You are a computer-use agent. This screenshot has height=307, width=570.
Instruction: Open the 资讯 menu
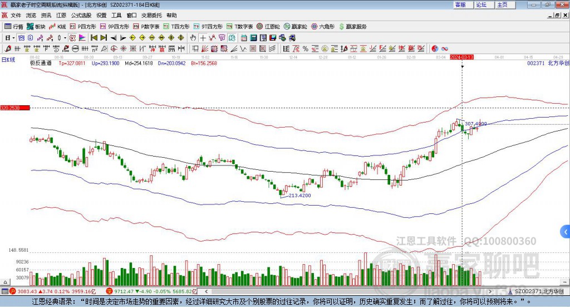pos(46,15)
